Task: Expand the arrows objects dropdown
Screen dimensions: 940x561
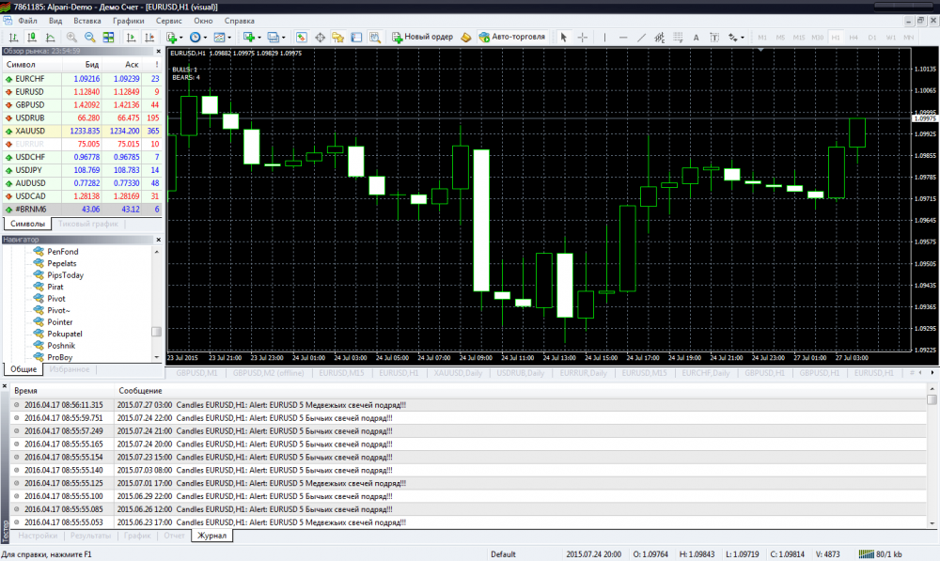Action: coord(743,37)
